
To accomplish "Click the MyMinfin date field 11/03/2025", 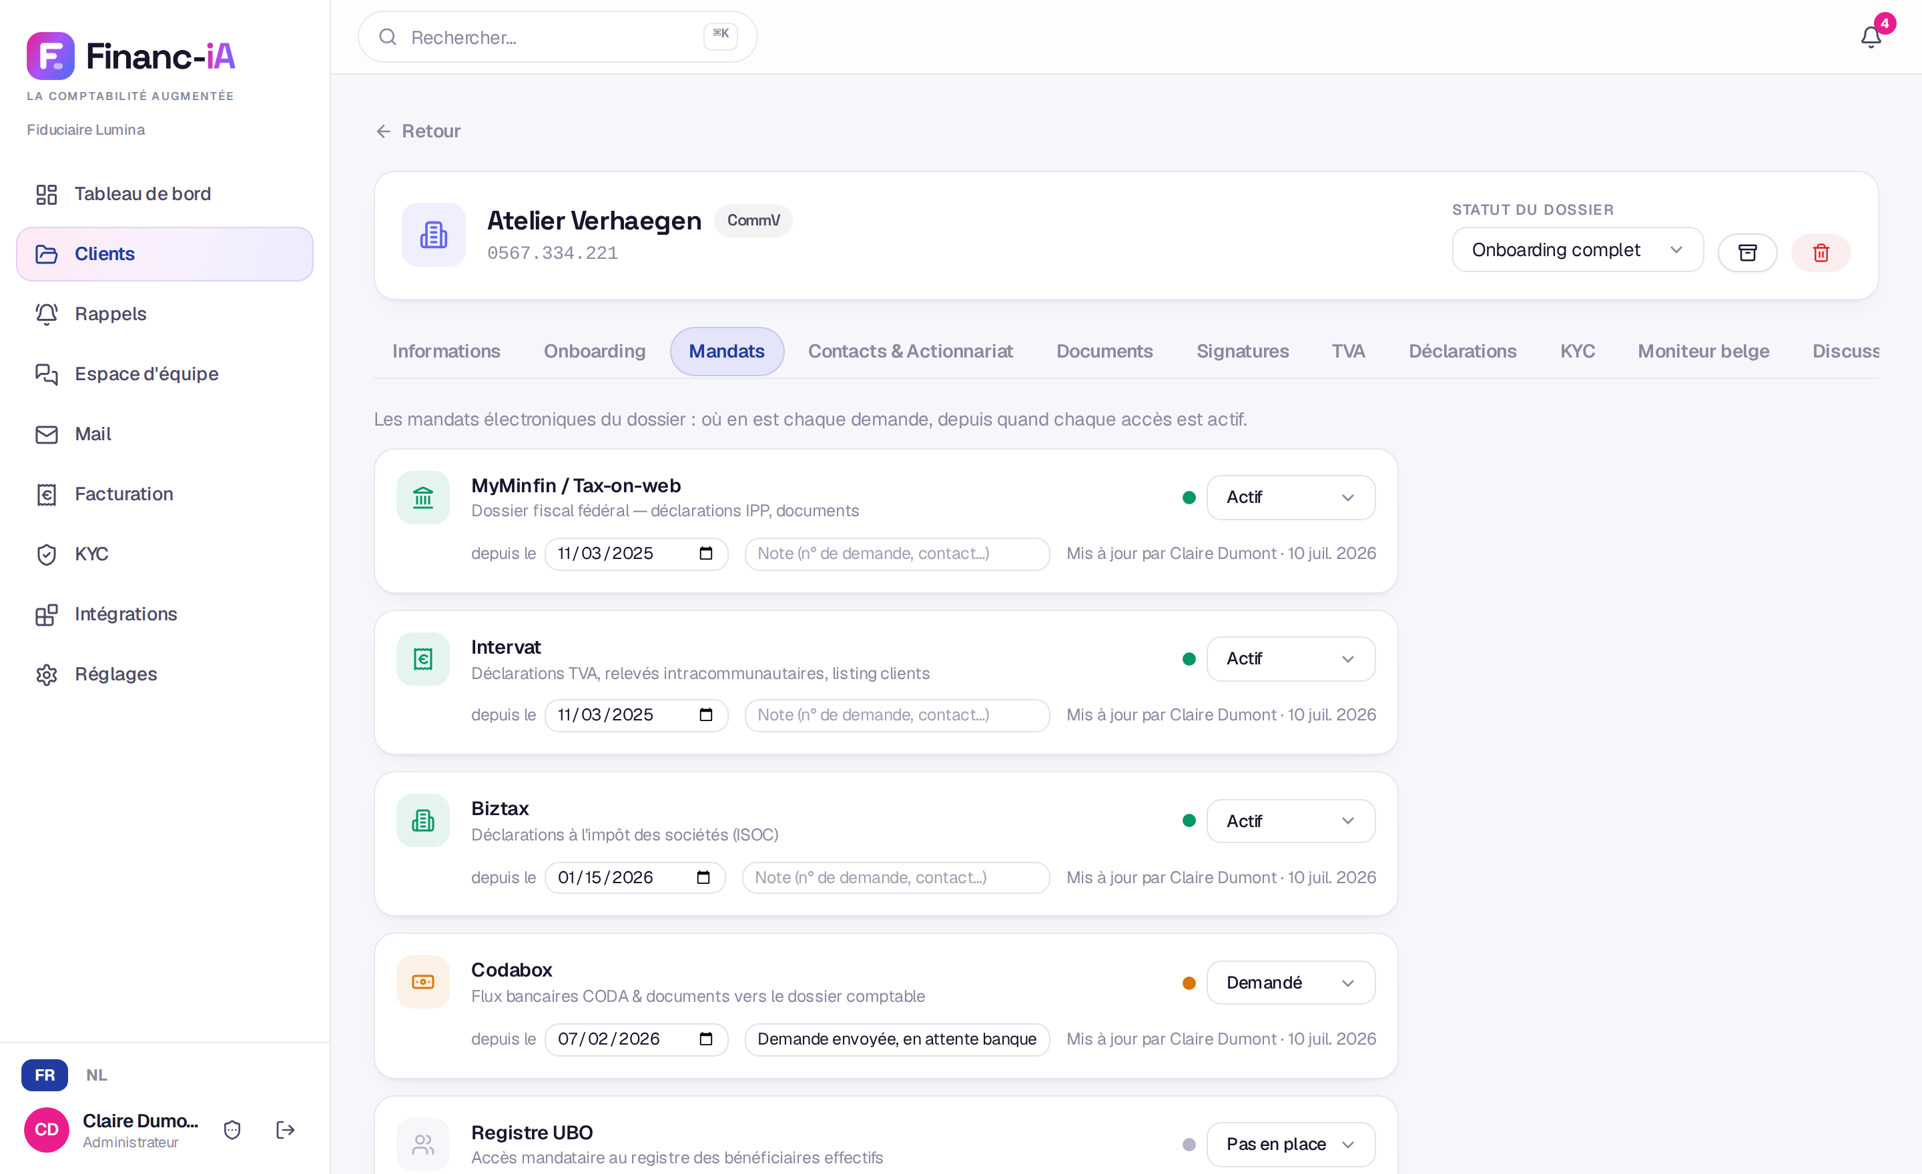I will coord(636,554).
